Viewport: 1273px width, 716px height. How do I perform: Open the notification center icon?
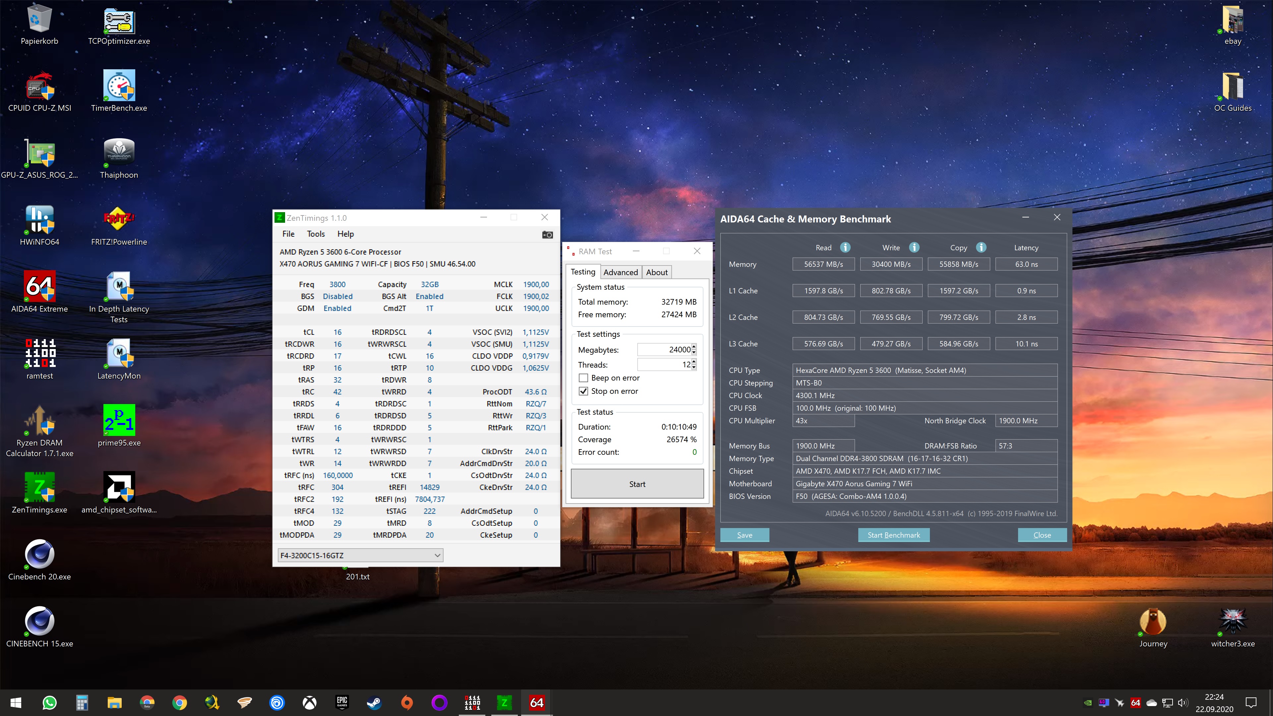click(1251, 703)
